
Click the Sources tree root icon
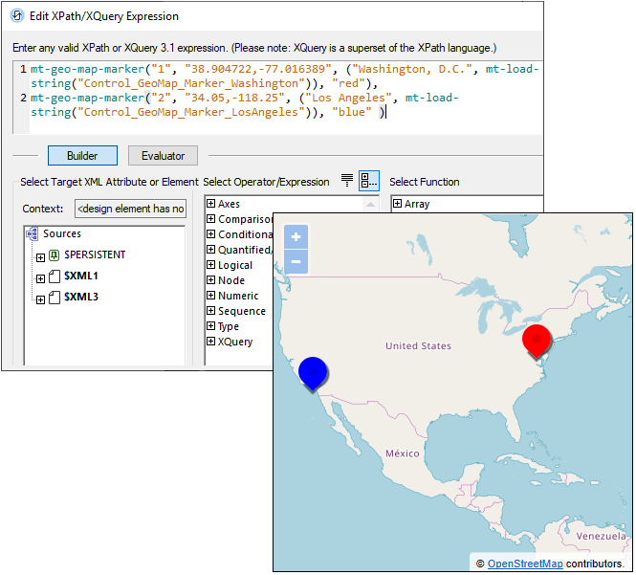coord(33,233)
